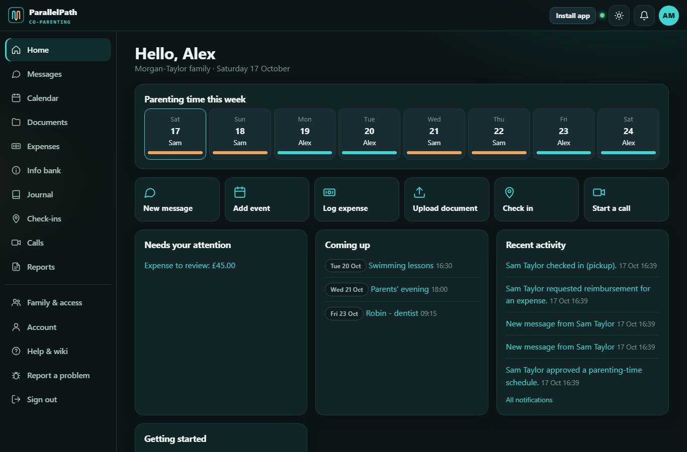Click the Add event quick action

pos(267,199)
